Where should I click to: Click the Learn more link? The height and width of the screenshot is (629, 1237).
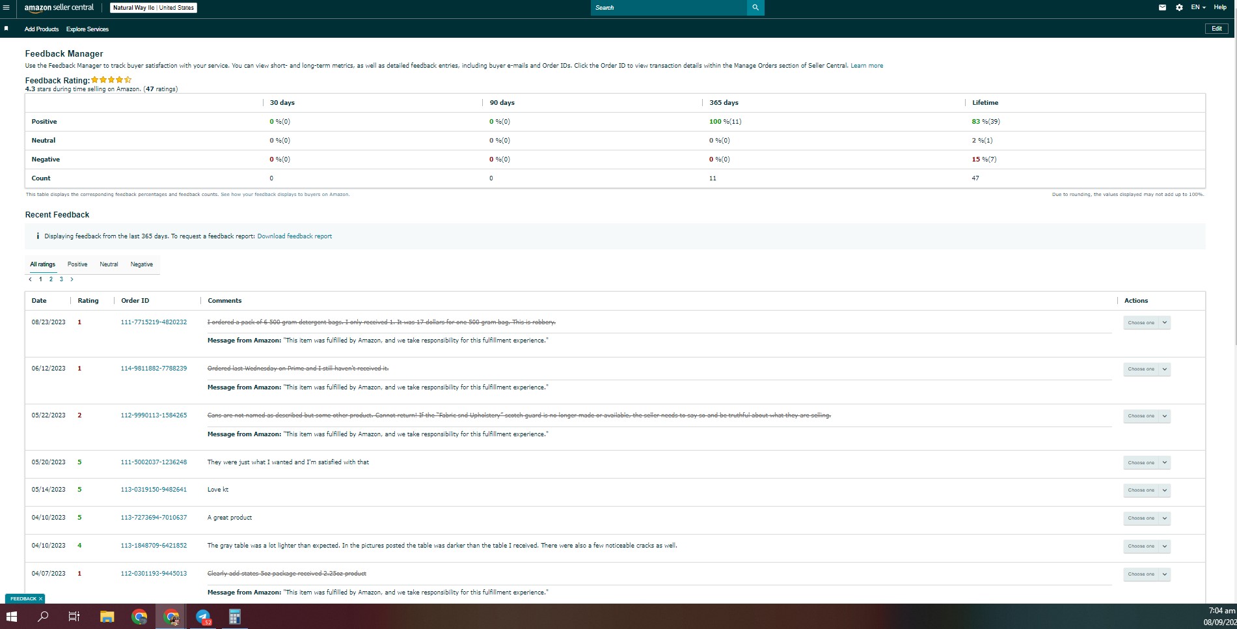tap(867, 66)
